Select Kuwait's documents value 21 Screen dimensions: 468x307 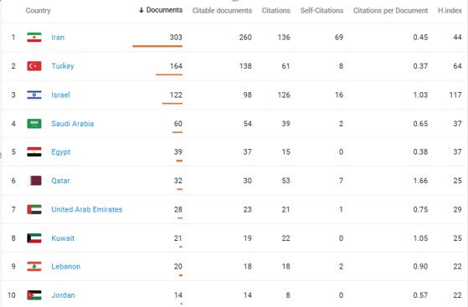pyautogui.click(x=177, y=238)
